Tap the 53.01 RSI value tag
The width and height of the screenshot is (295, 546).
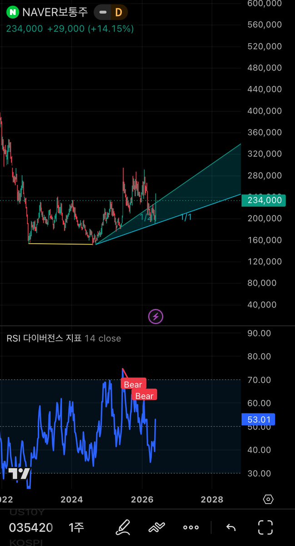point(258,419)
